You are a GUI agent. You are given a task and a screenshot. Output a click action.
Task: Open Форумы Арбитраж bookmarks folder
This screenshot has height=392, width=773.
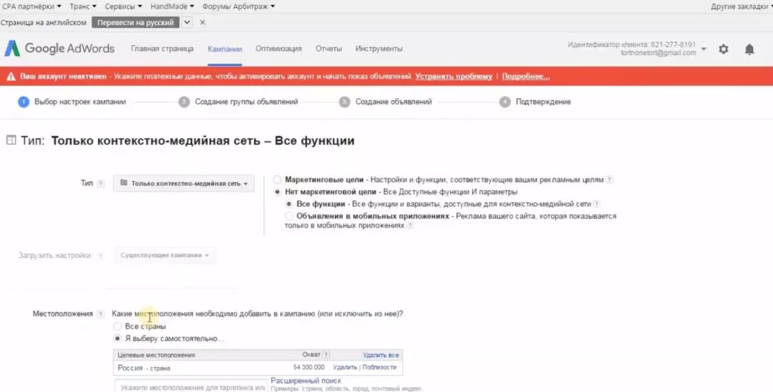238,6
